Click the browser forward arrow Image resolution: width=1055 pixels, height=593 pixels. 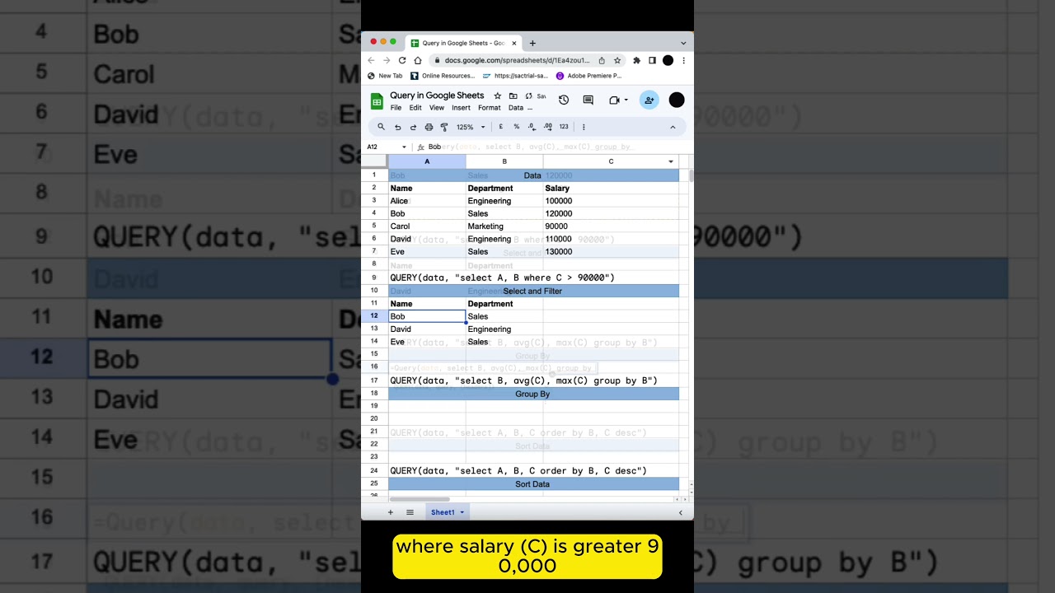[x=387, y=60]
